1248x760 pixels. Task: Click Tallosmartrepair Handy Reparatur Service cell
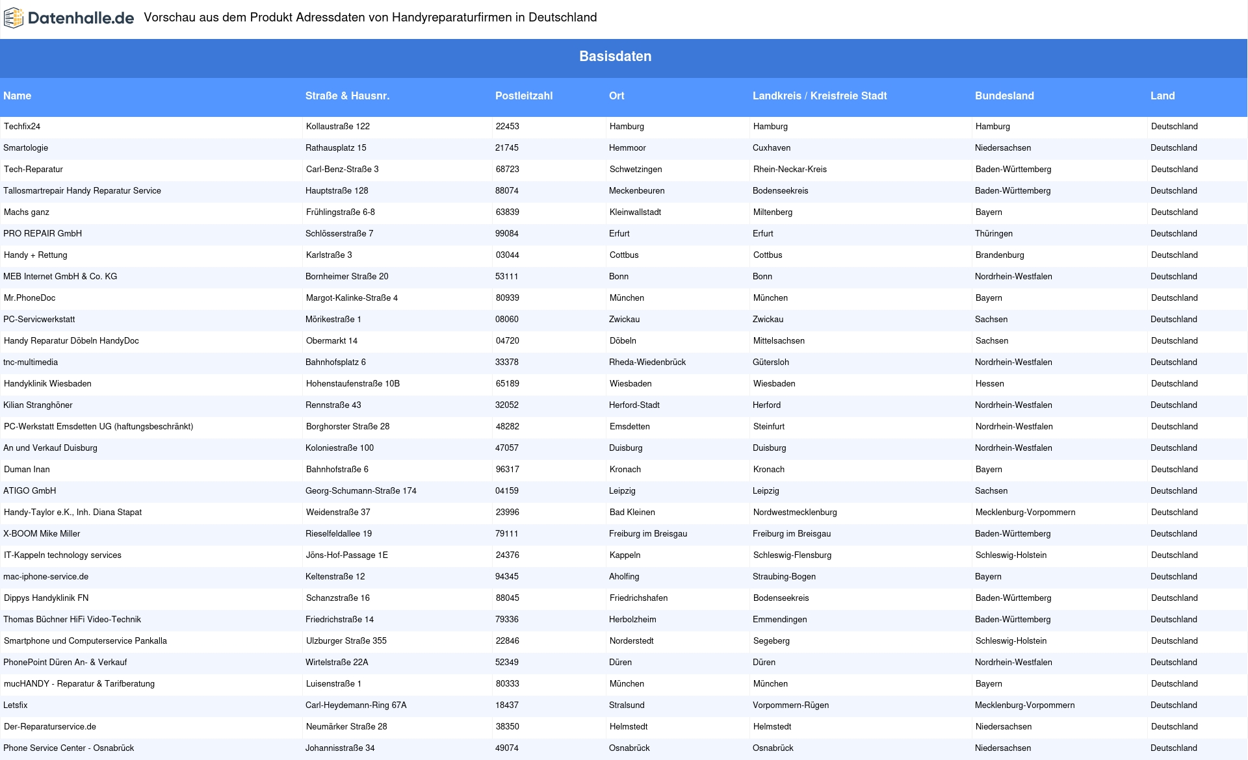[83, 191]
